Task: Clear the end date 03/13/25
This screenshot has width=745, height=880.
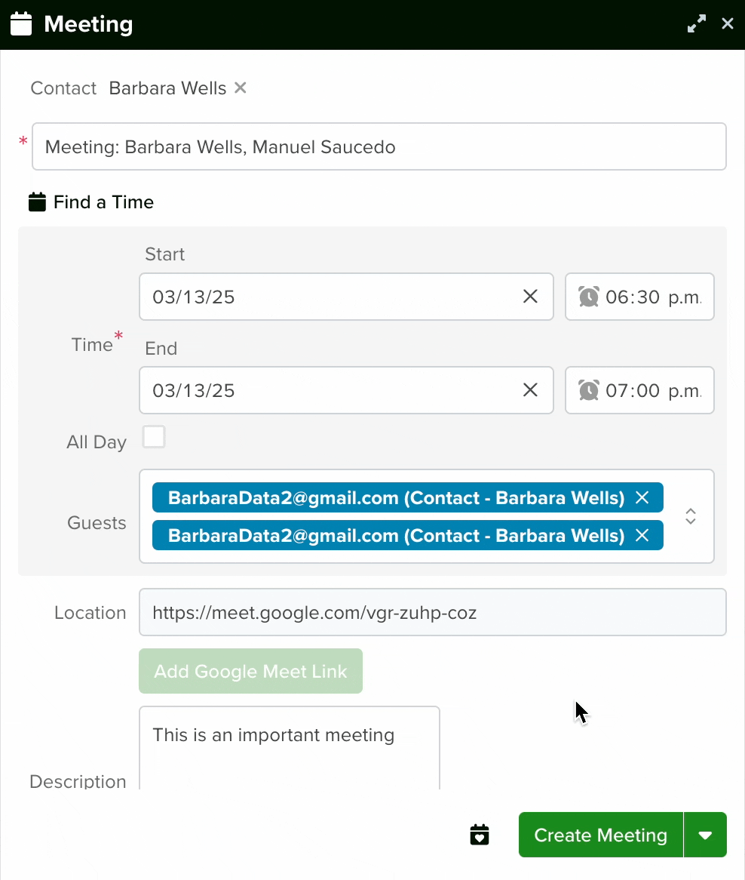Action: point(530,390)
